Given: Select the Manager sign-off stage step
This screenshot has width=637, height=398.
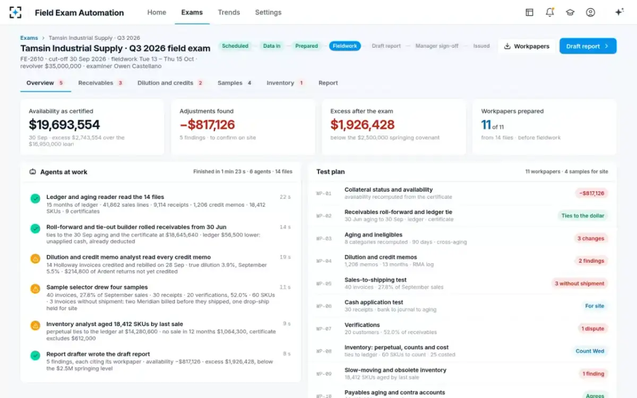Looking at the screenshot, I should tap(437, 46).
